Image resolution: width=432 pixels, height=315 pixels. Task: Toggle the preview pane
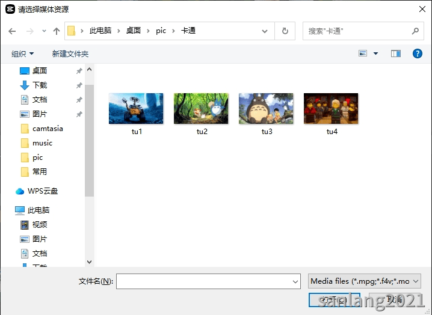pyautogui.click(x=396, y=54)
